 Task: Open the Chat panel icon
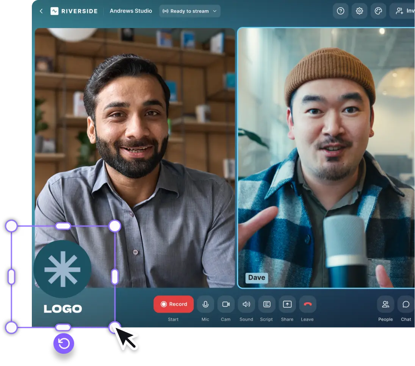[406, 304]
